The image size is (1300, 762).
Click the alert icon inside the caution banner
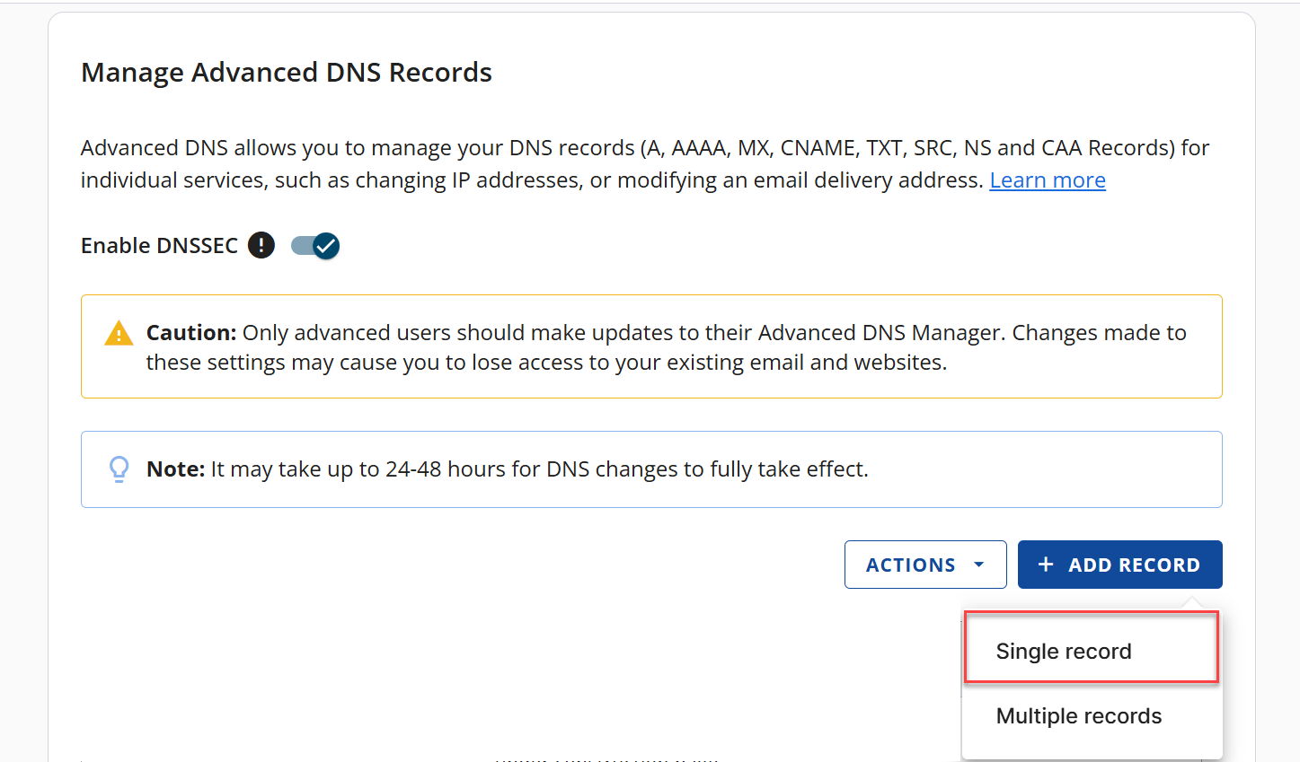(119, 332)
